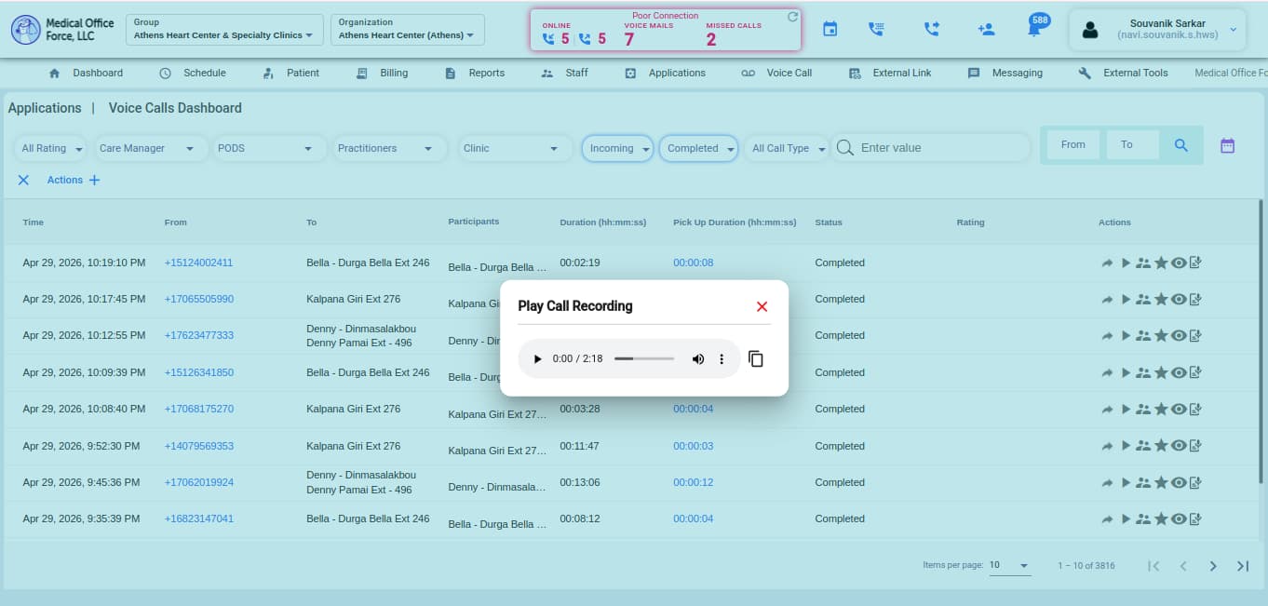The width and height of the screenshot is (1268, 606).
Task: Open the calendar icon in header
Action: tap(830, 30)
